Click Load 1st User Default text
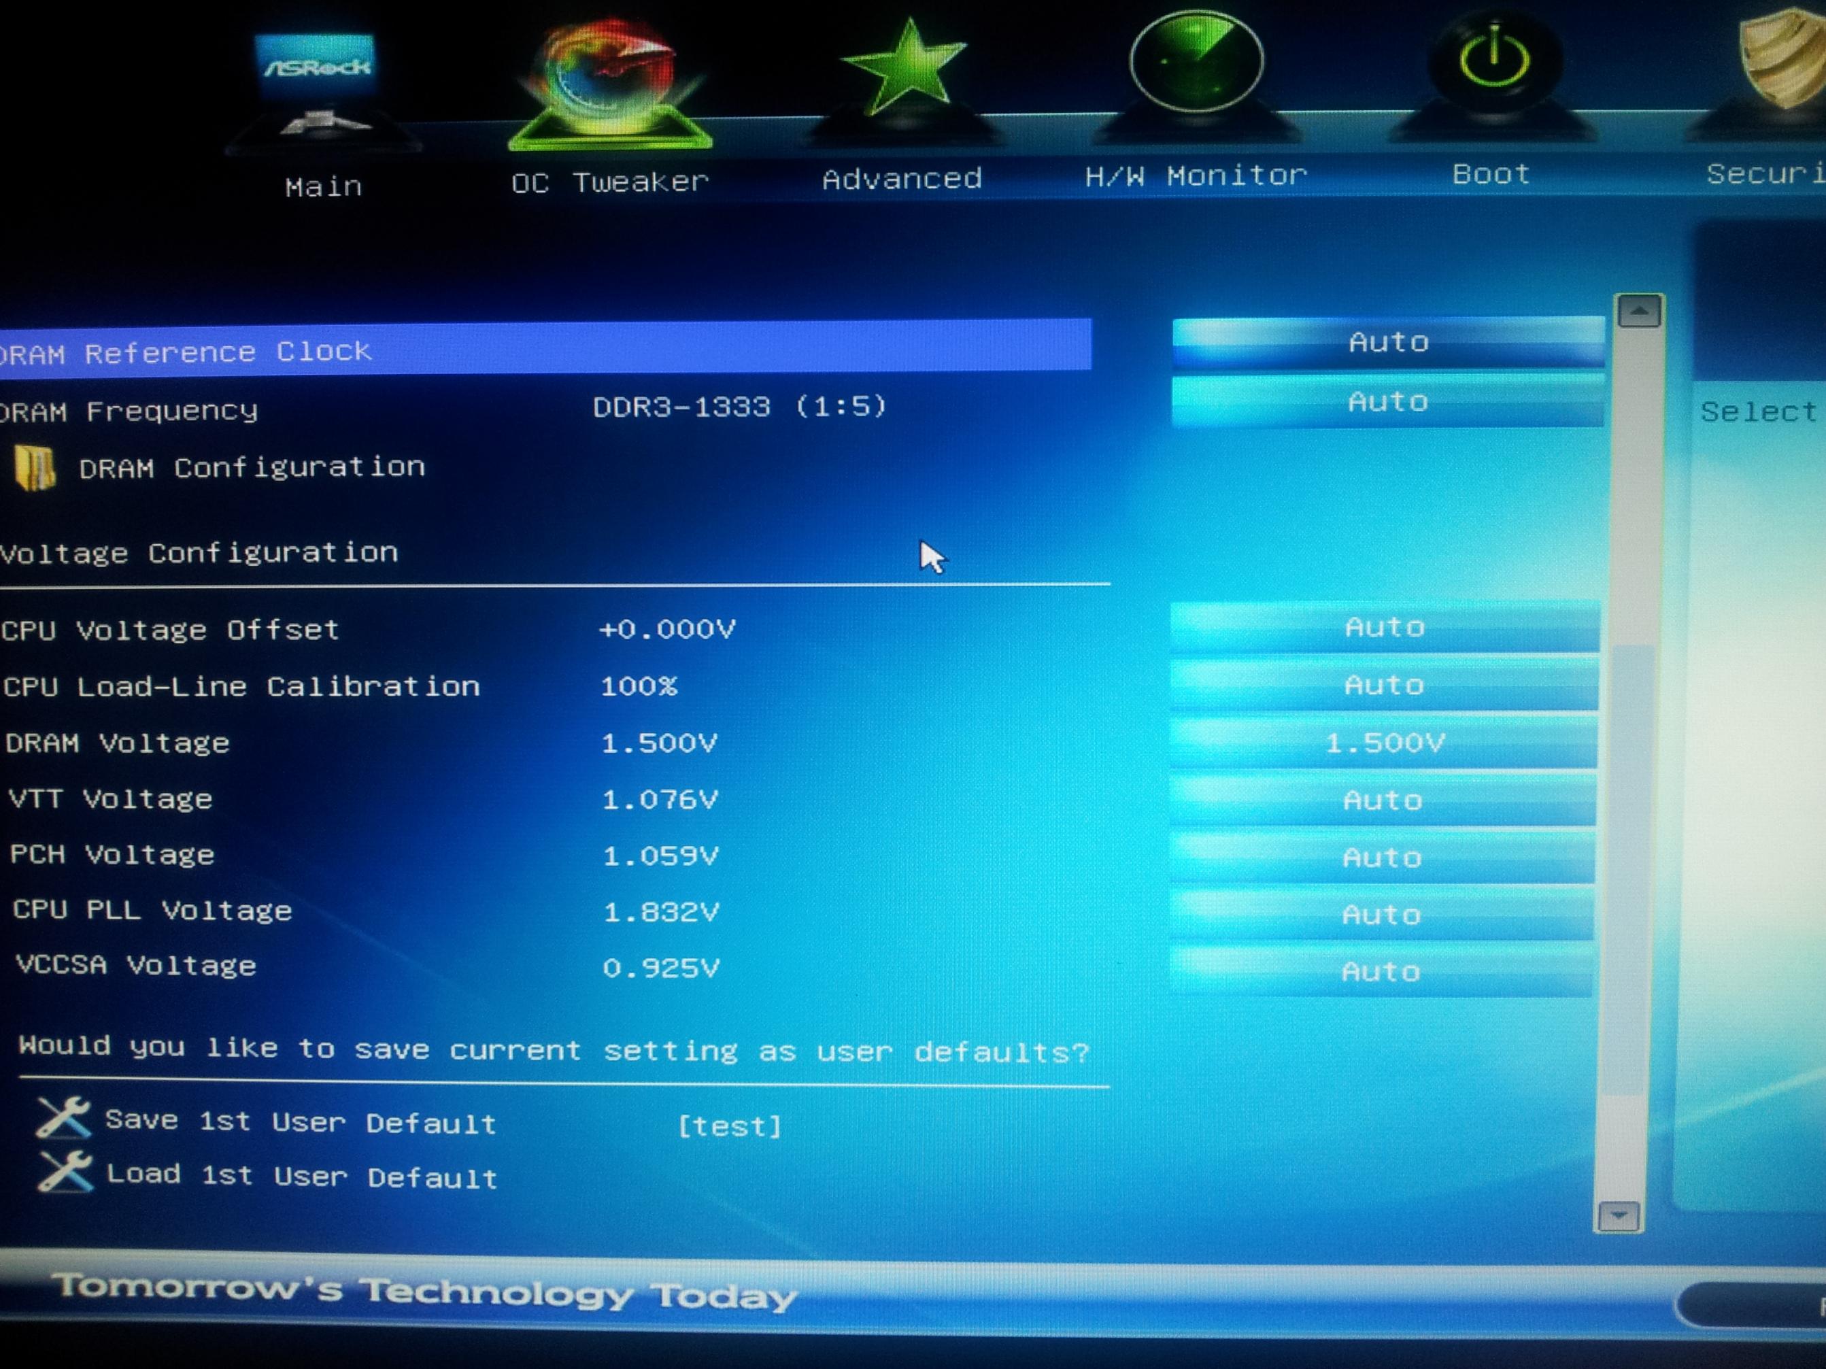 (302, 1176)
